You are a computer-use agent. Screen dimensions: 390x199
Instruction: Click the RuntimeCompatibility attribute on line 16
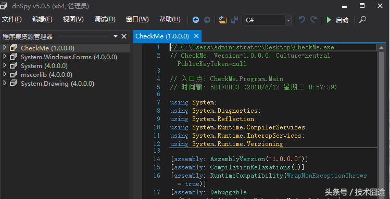(x=246, y=176)
